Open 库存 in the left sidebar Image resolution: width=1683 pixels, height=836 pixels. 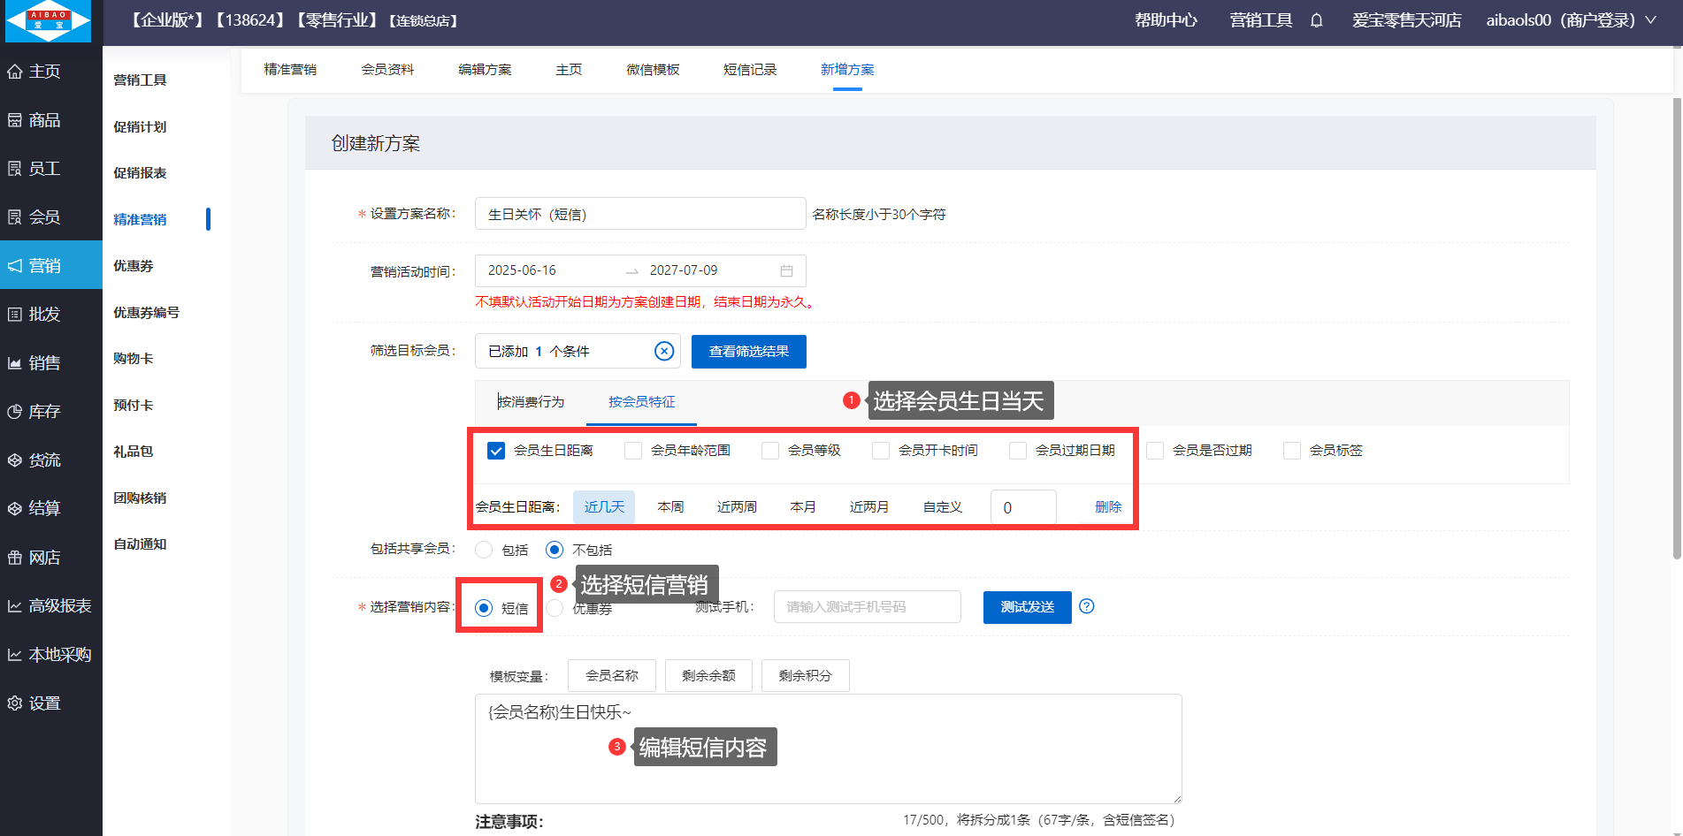click(x=44, y=411)
